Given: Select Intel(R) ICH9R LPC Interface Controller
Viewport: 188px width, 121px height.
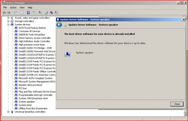Looking at the screenshot, I should coord(37,75).
